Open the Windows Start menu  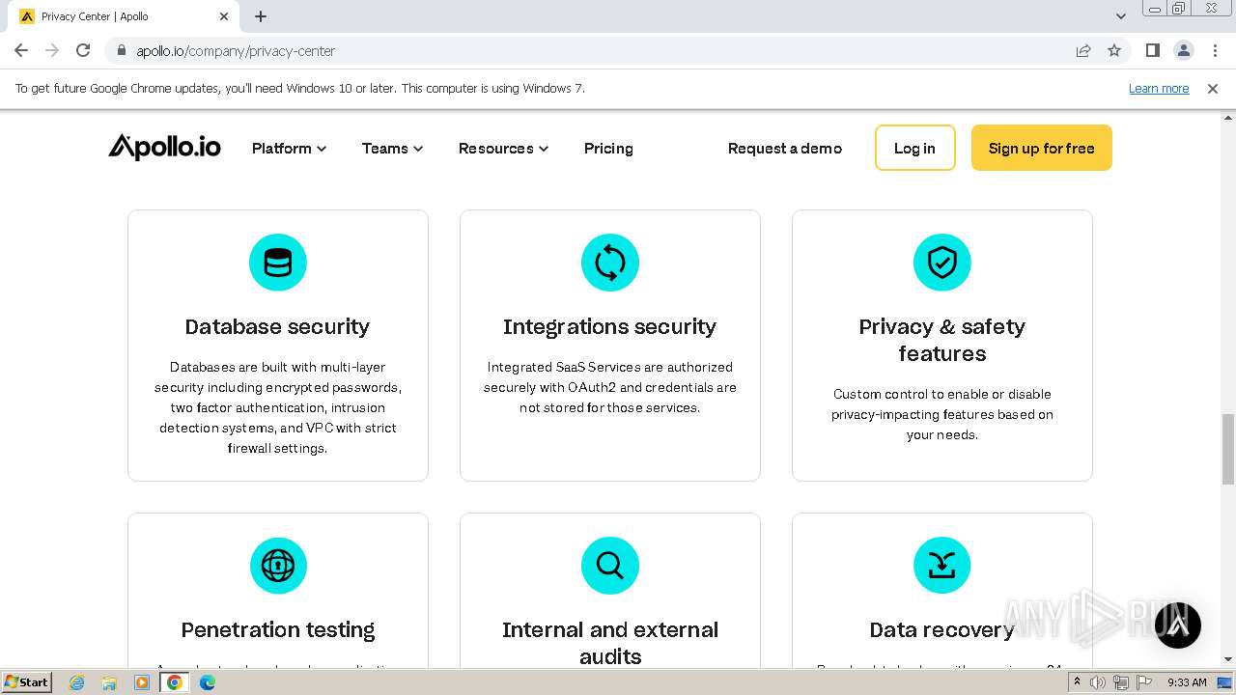tap(27, 681)
